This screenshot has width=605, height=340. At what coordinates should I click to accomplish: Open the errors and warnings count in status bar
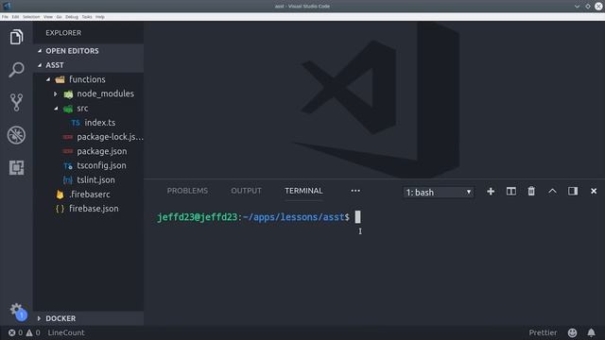[24, 332]
